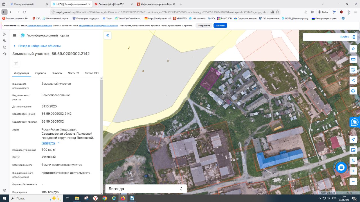Viewport: 360px width, 202px height.
Task: Open the sidebar history clock icon
Action: [4, 47]
